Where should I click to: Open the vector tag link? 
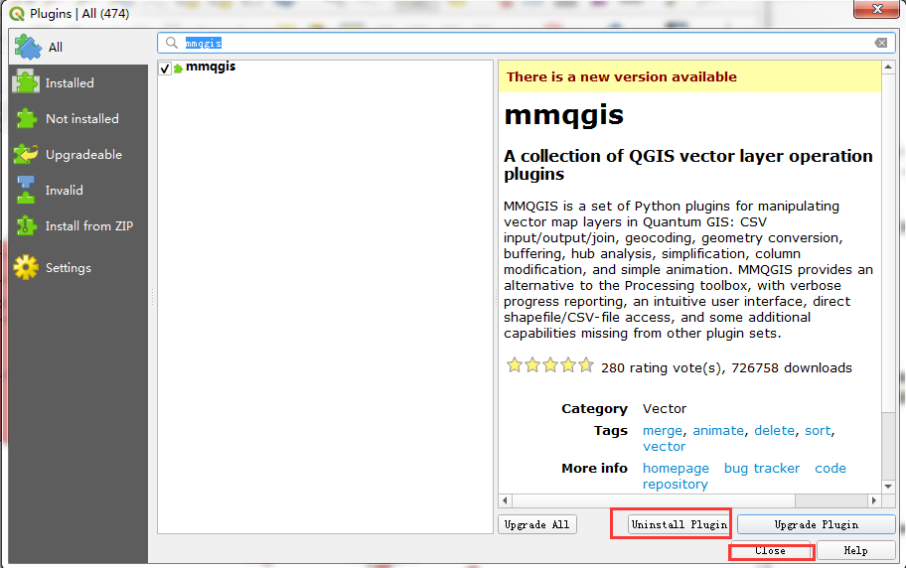pyautogui.click(x=664, y=447)
